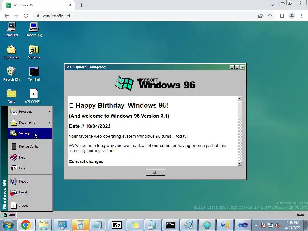The width and height of the screenshot is (308, 231).
Task: Open Device Config from Start menu
Action: 30,146
